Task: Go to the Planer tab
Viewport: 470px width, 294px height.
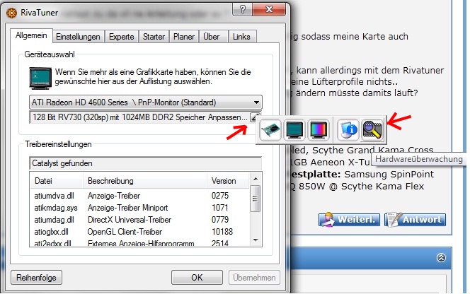Action: [184, 37]
